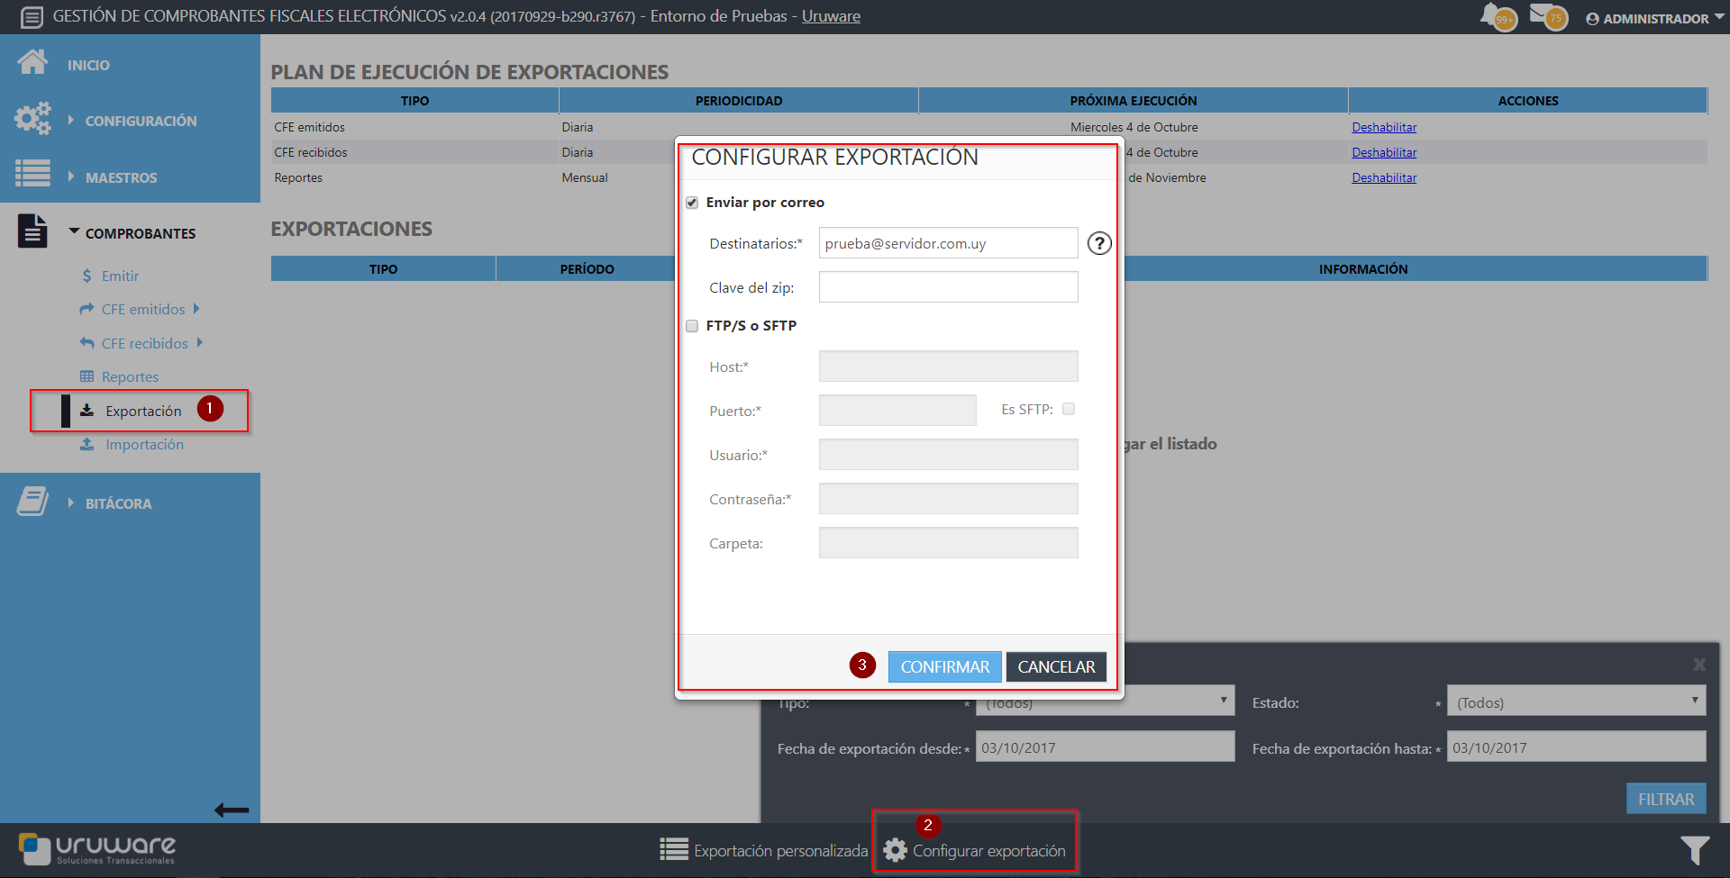Click the help question mark beside Destinatarios

pyautogui.click(x=1099, y=243)
